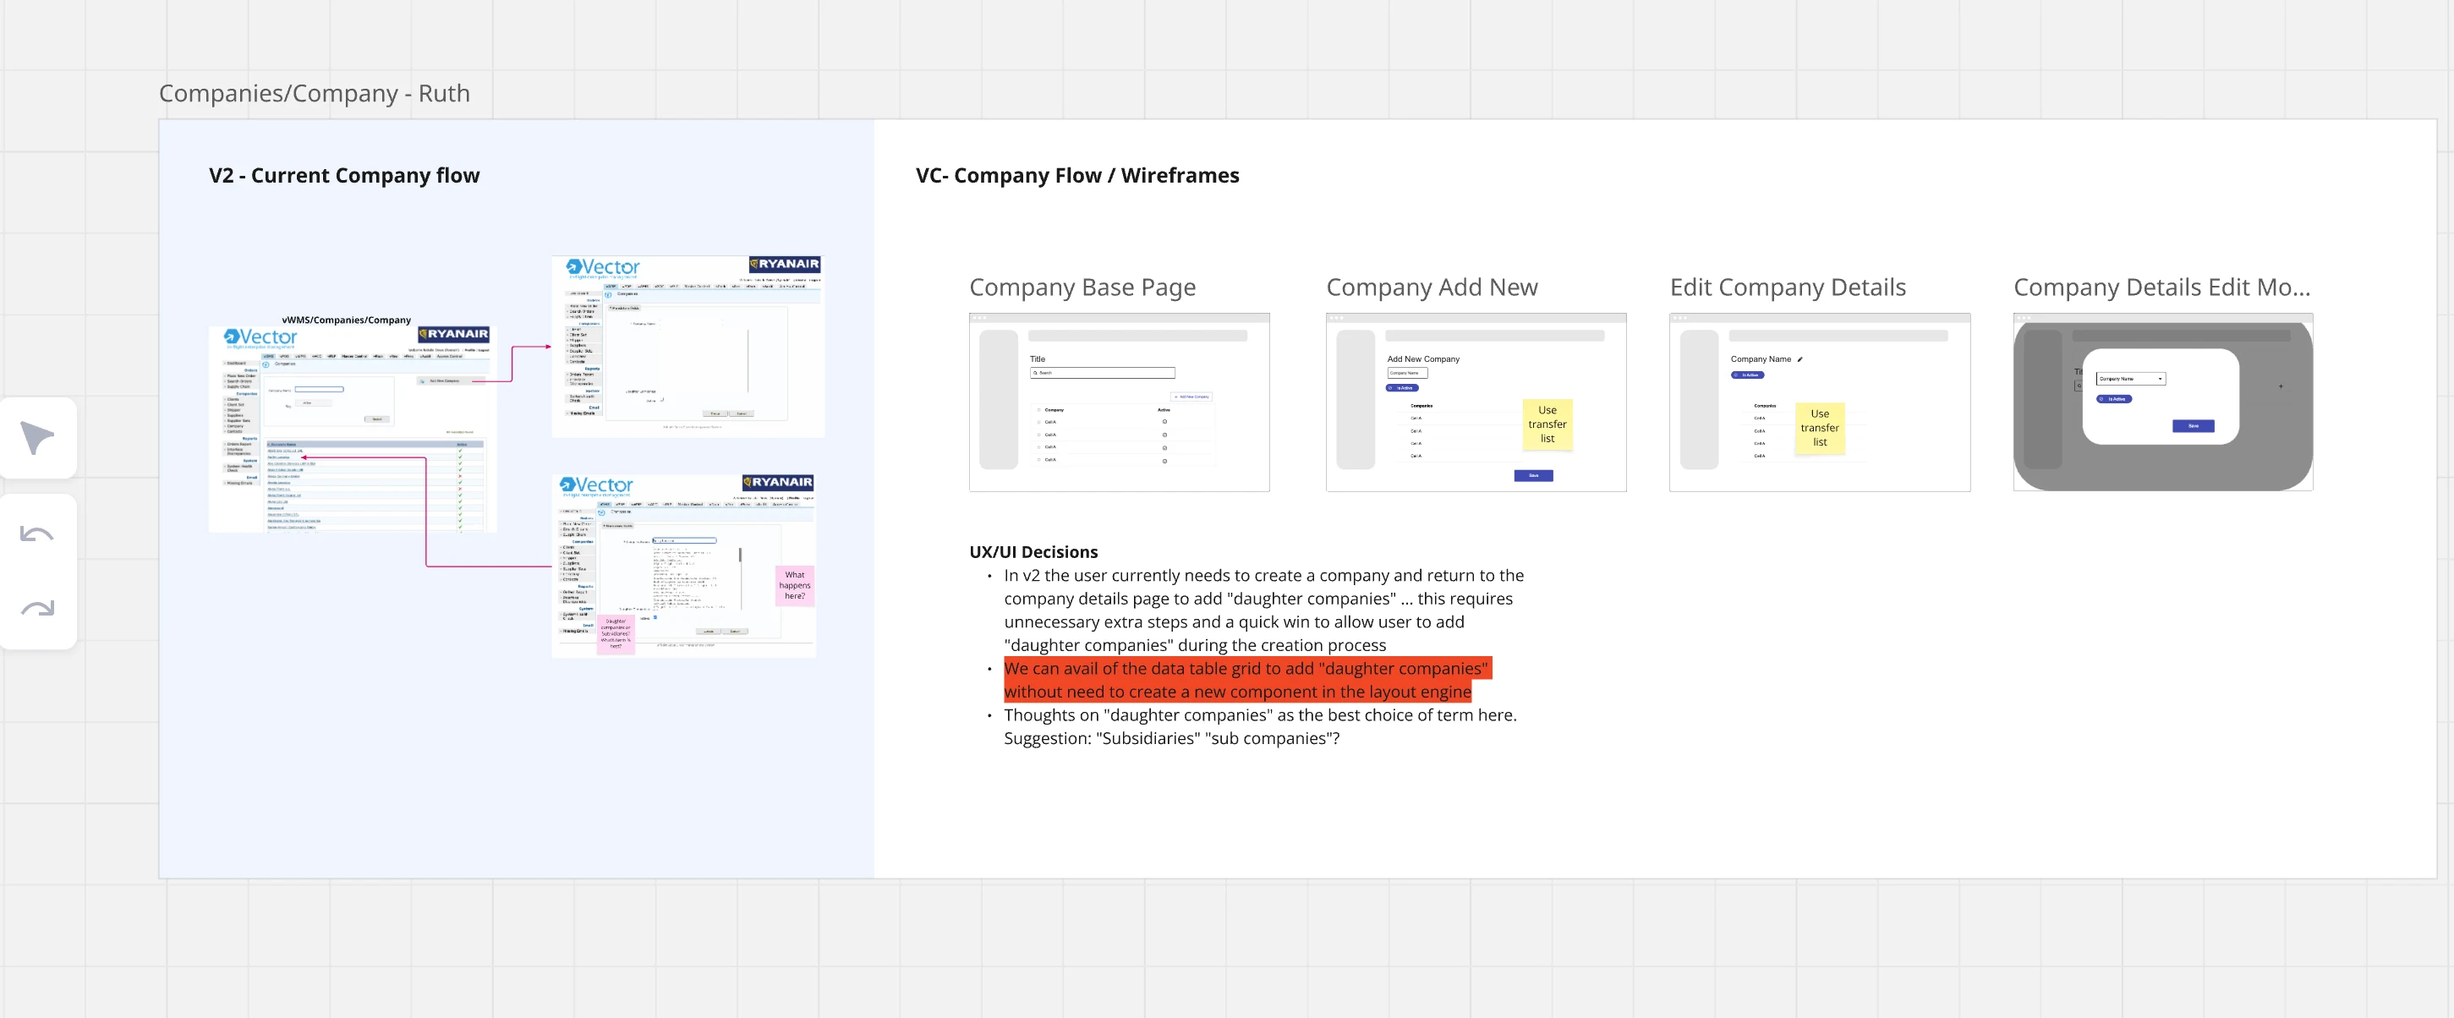The image size is (2454, 1018).
Task: Click the "Company Add New" frame title
Action: tap(1432, 287)
